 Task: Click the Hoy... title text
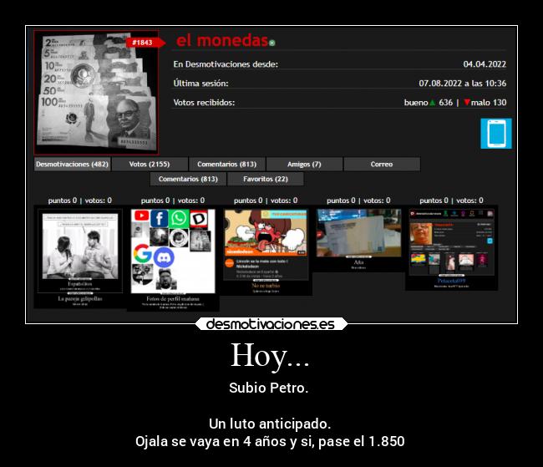tap(270, 355)
